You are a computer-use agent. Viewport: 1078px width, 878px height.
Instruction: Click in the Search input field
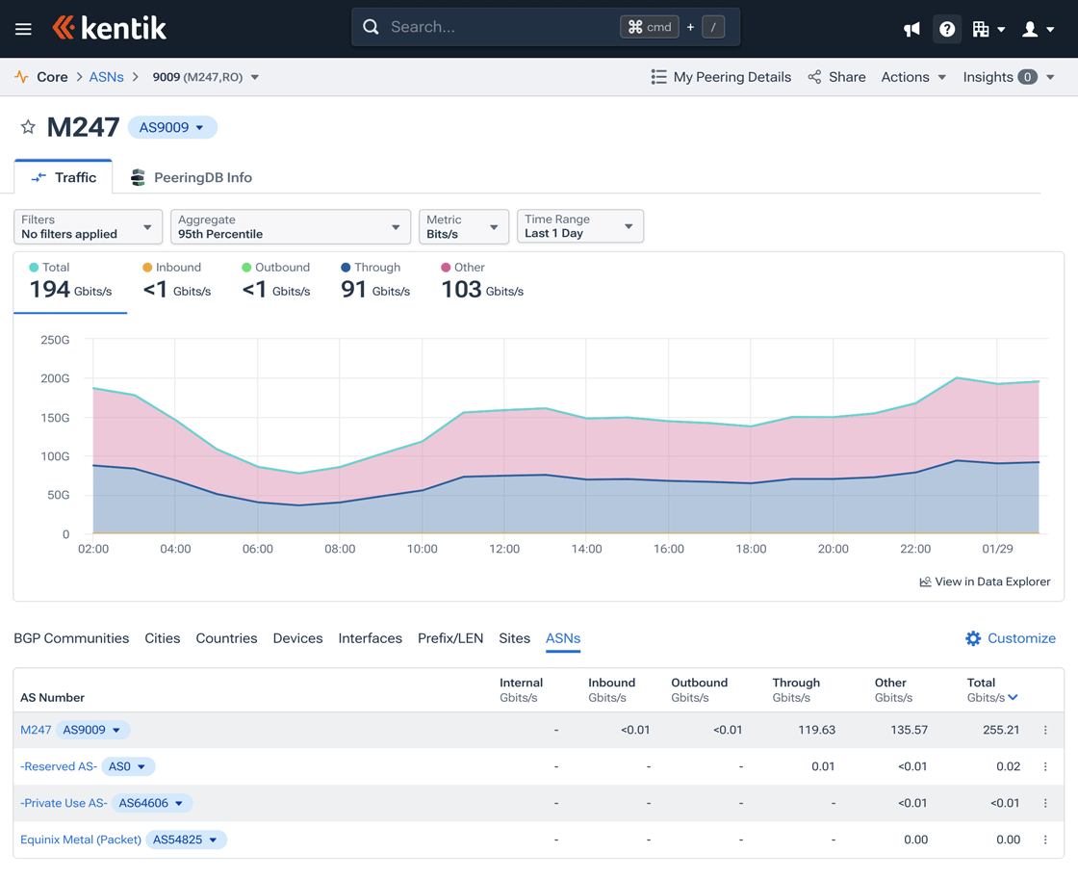[500, 27]
